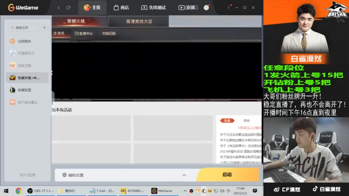Open the news item about 近期挑战模式卡顿
This screenshot has height=196, width=349.
coord(241,140)
